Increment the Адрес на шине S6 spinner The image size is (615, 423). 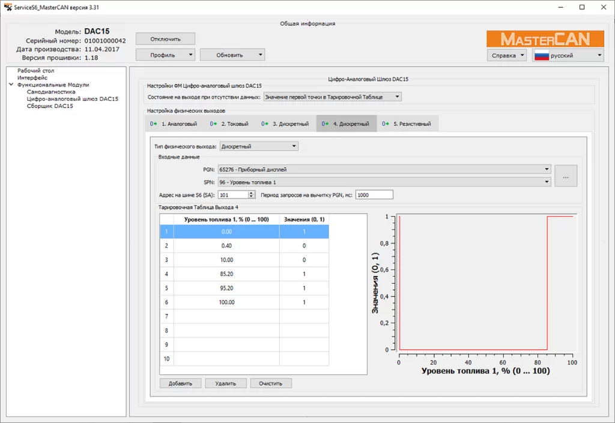tap(252, 193)
